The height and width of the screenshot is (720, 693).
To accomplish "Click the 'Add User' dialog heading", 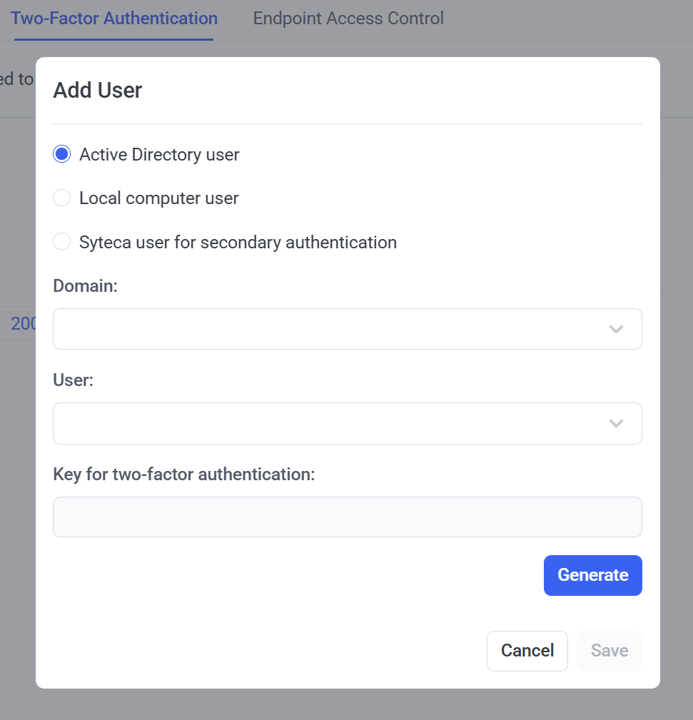I will coord(97,90).
